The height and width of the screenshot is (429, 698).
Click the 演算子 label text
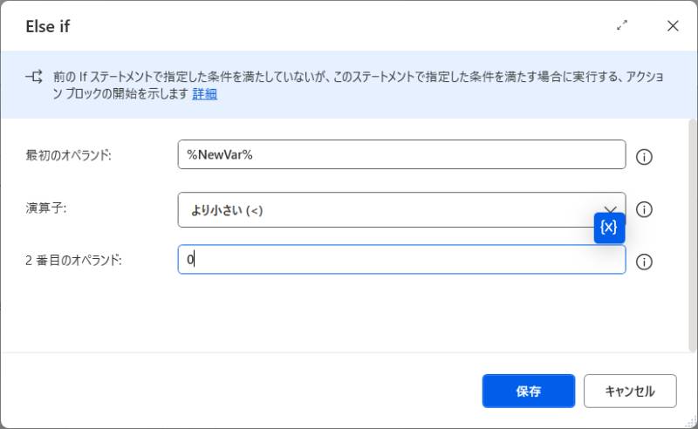click(x=46, y=208)
